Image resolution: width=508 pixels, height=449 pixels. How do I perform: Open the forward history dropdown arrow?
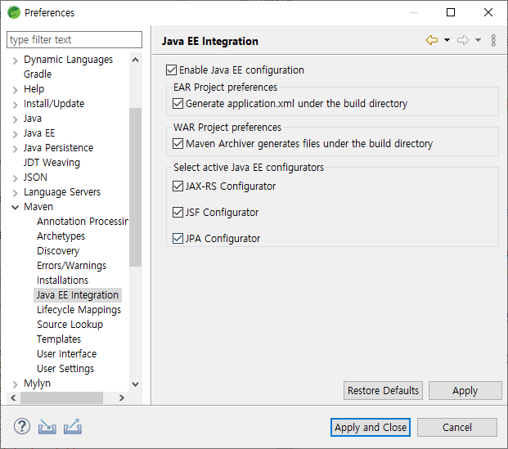[x=478, y=40]
